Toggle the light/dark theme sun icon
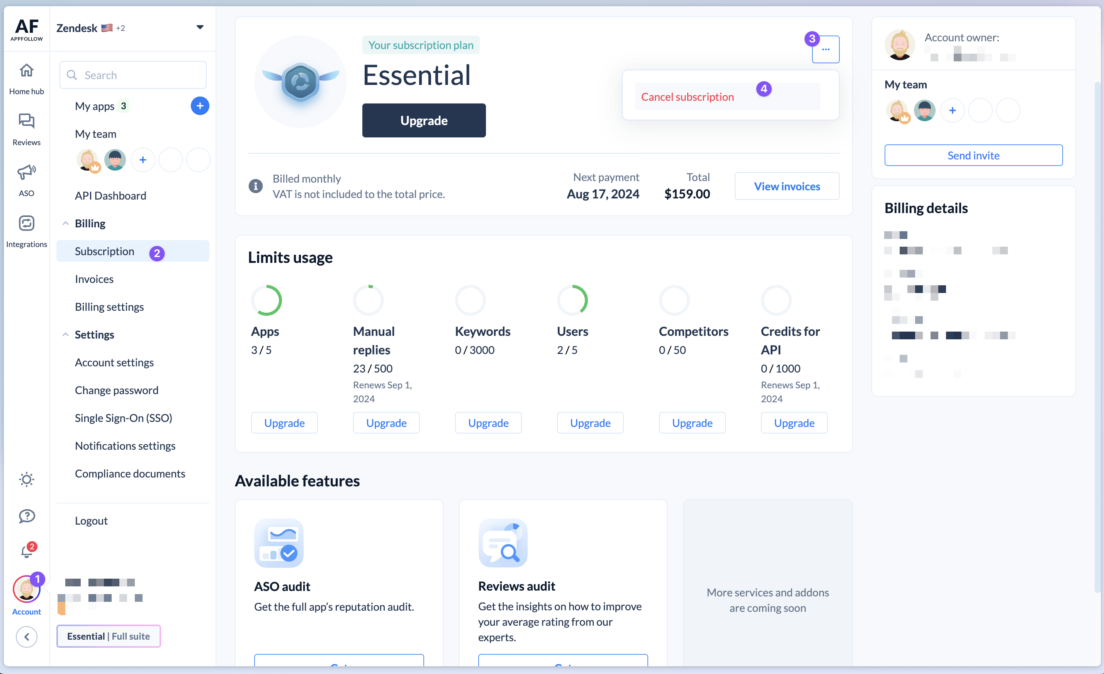 [26, 479]
